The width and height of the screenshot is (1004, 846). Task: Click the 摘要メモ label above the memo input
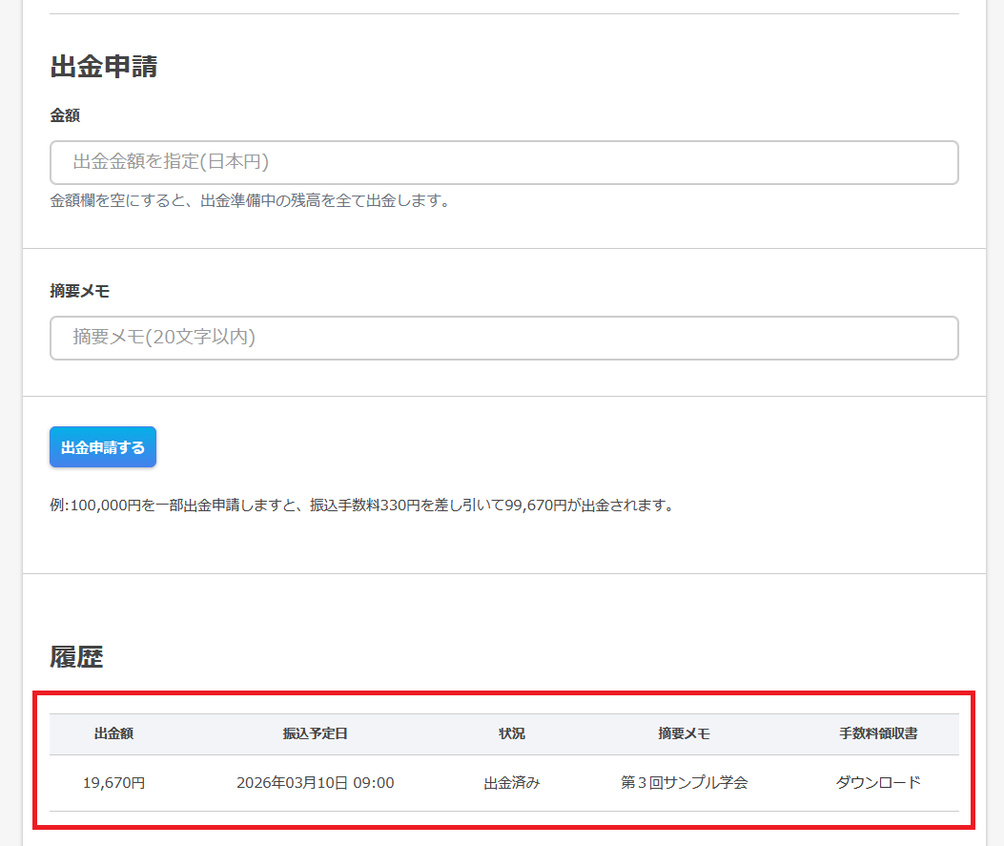pyautogui.click(x=79, y=291)
